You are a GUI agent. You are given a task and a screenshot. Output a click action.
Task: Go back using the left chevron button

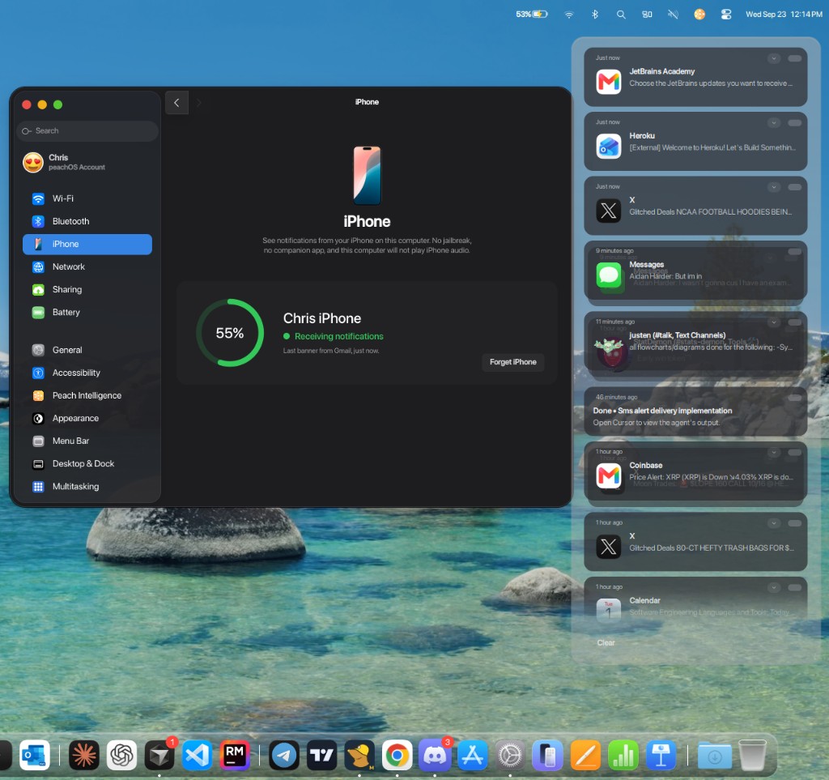(x=176, y=103)
